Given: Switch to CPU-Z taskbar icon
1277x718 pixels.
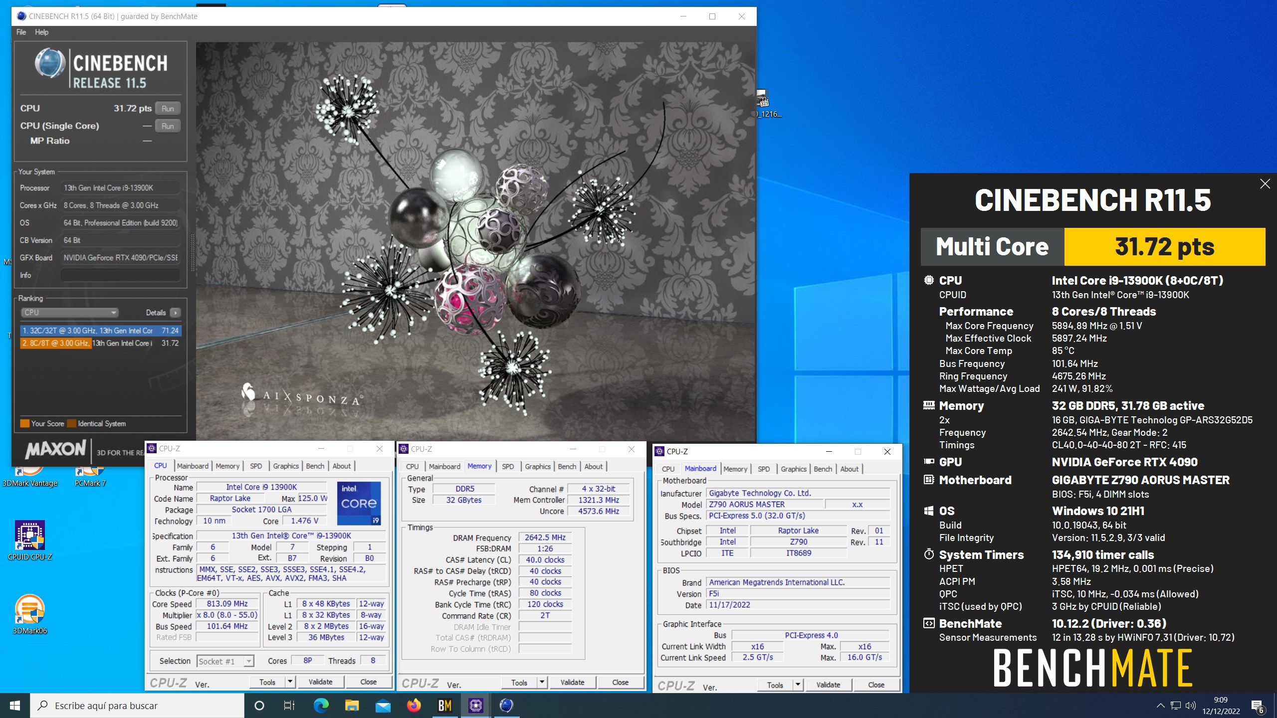Looking at the screenshot, I should click(476, 706).
